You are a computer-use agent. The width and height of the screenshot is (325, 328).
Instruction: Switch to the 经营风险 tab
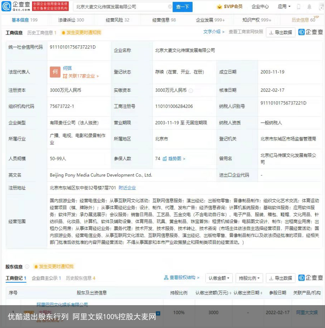tap(117, 20)
